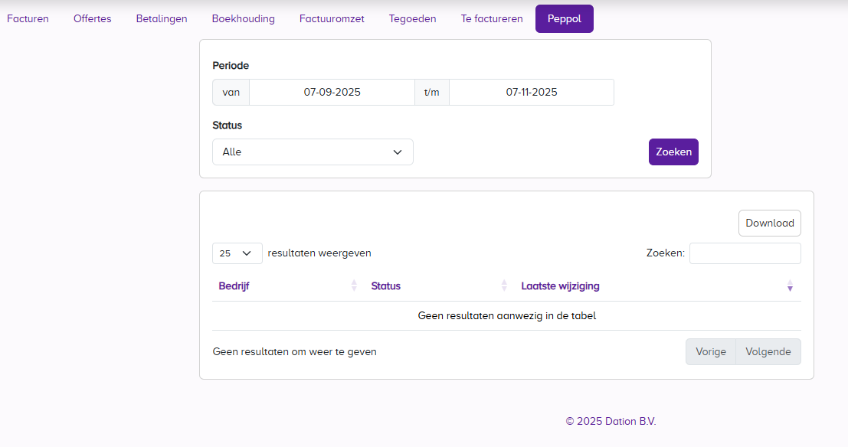Sort table by Bedrijf column
Screen dimensions: 848x447
click(x=234, y=286)
